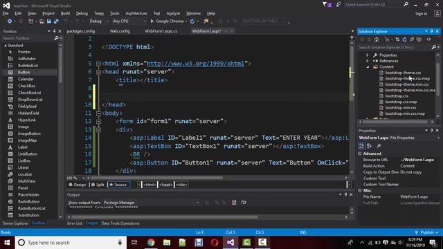Click the Publish button in status bar
This screenshot has width=443, height=249.
426,232
